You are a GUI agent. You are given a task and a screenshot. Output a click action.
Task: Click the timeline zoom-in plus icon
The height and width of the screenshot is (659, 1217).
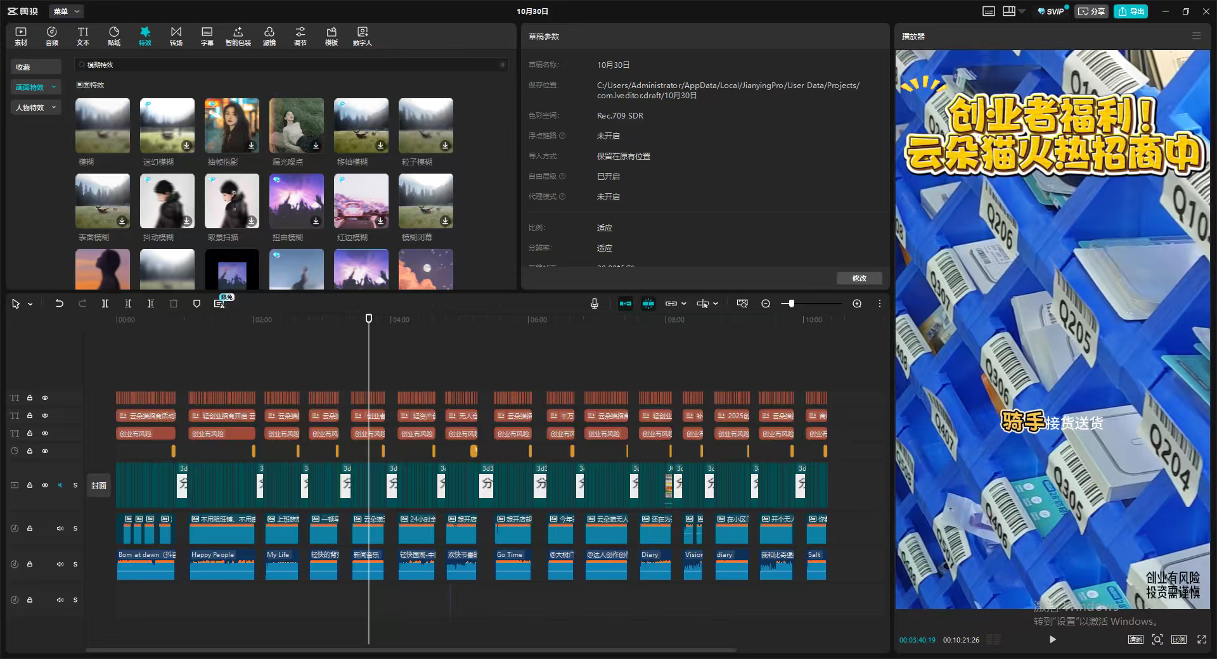857,304
